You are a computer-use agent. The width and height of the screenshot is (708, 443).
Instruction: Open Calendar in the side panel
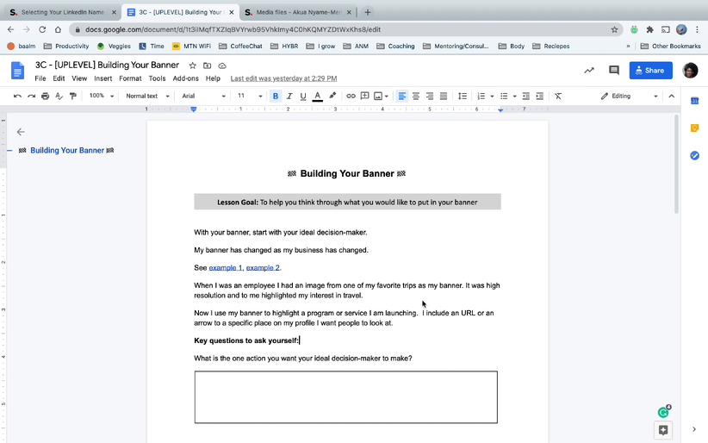click(694, 100)
